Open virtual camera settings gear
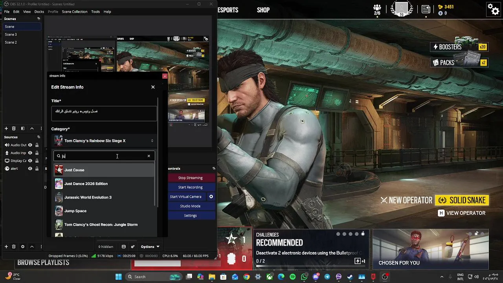Screen dimensions: 503x283 coord(211,197)
